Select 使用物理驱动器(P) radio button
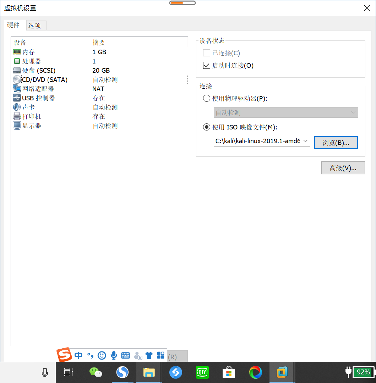The image size is (376, 383). 207,98
